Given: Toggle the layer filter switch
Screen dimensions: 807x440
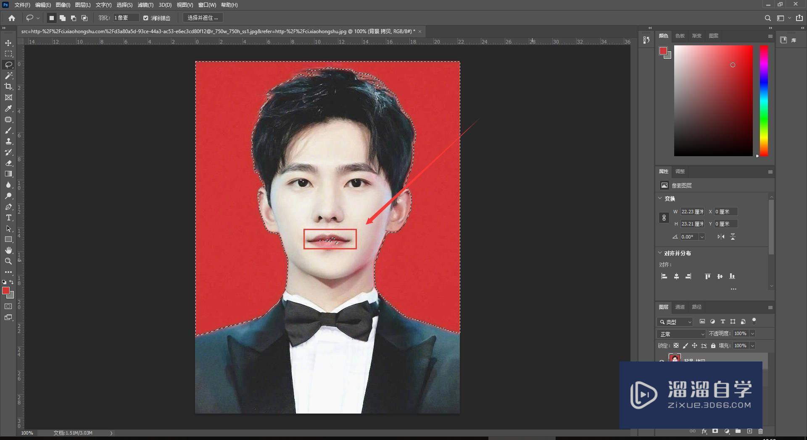Looking at the screenshot, I should click(754, 321).
